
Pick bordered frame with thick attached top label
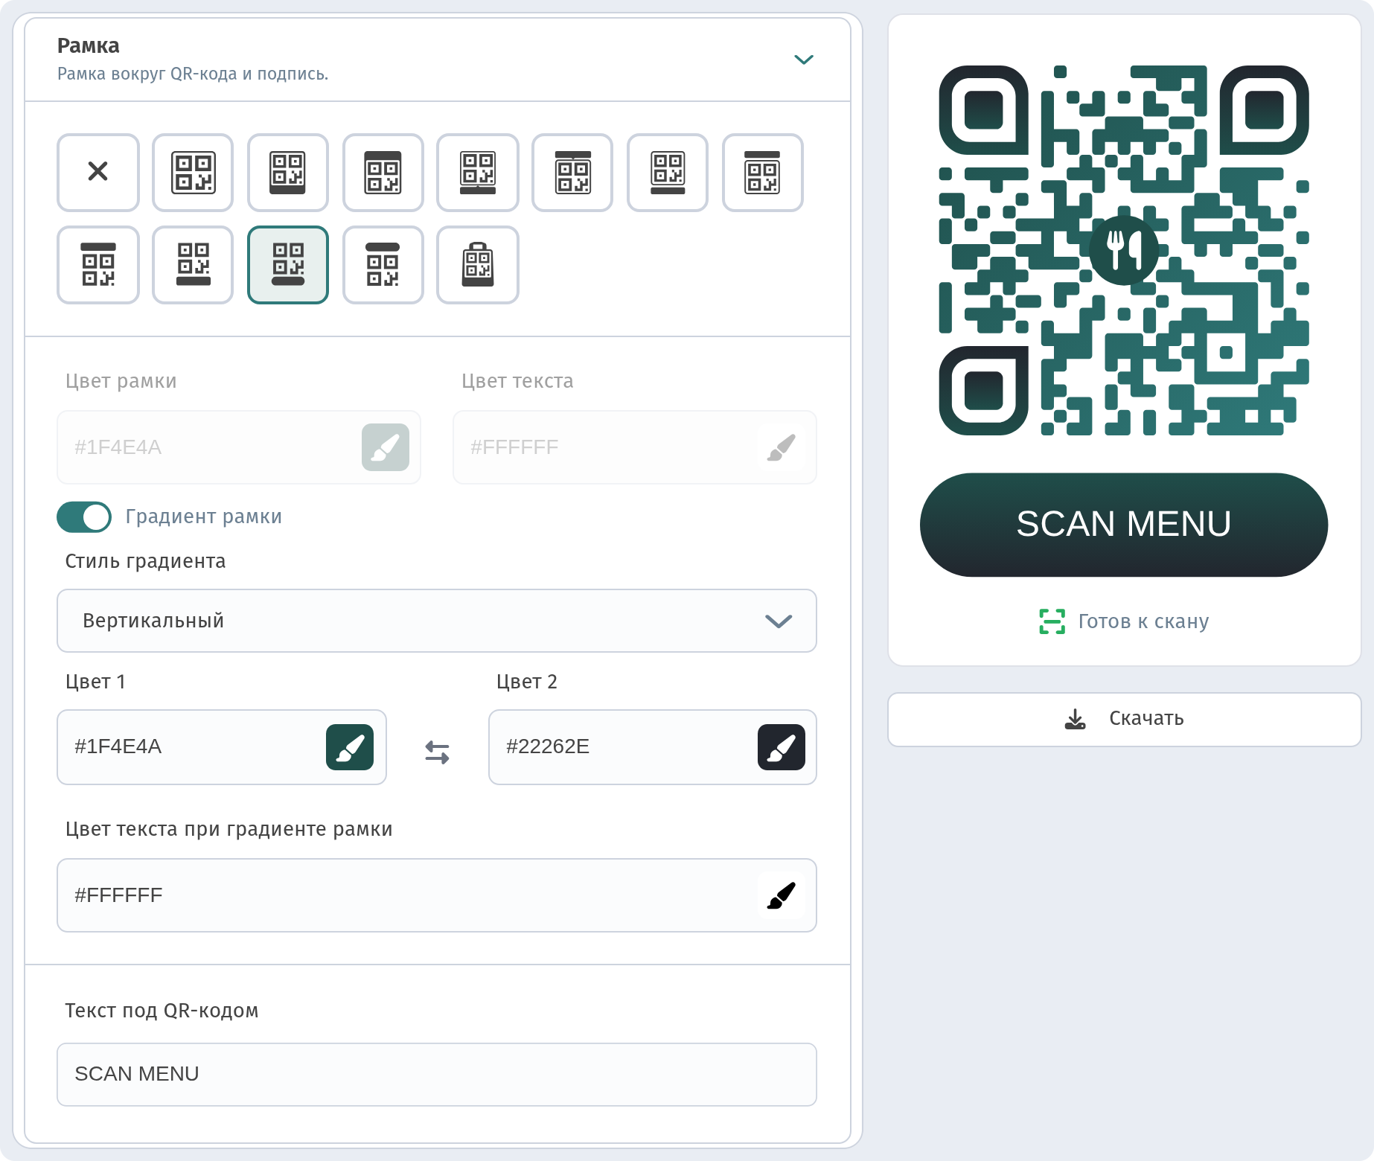(x=383, y=173)
